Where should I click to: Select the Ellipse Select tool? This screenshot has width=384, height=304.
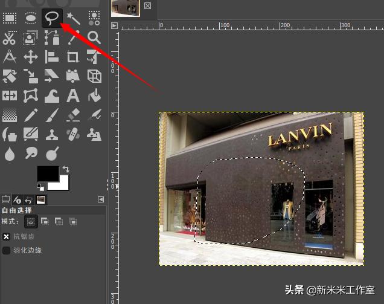(x=31, y=18)
